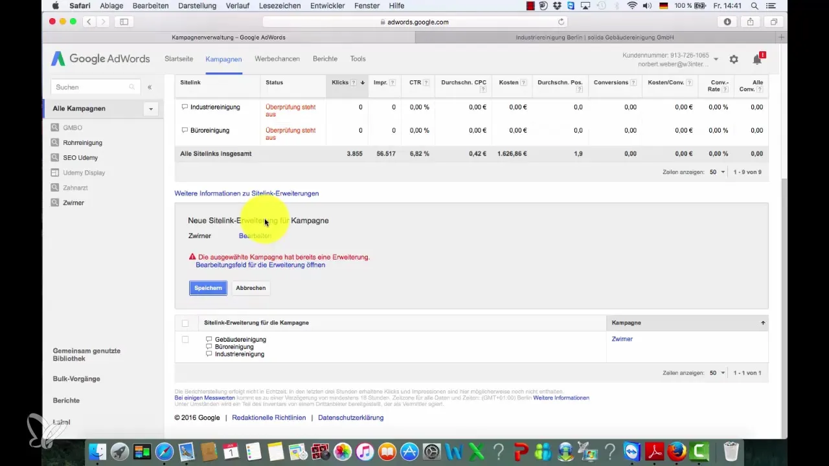The image size is (829, 466).
Task: Open the Datenschutzerklärung footer link
Action: coord(351,417)
